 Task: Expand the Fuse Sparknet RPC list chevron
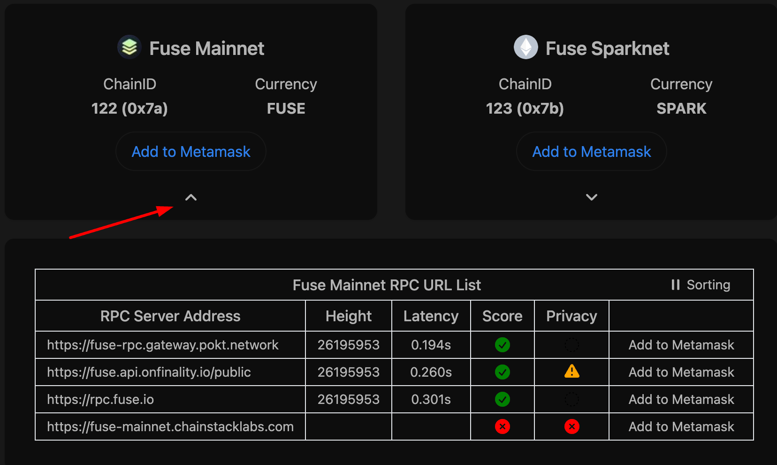pos(592,197)
